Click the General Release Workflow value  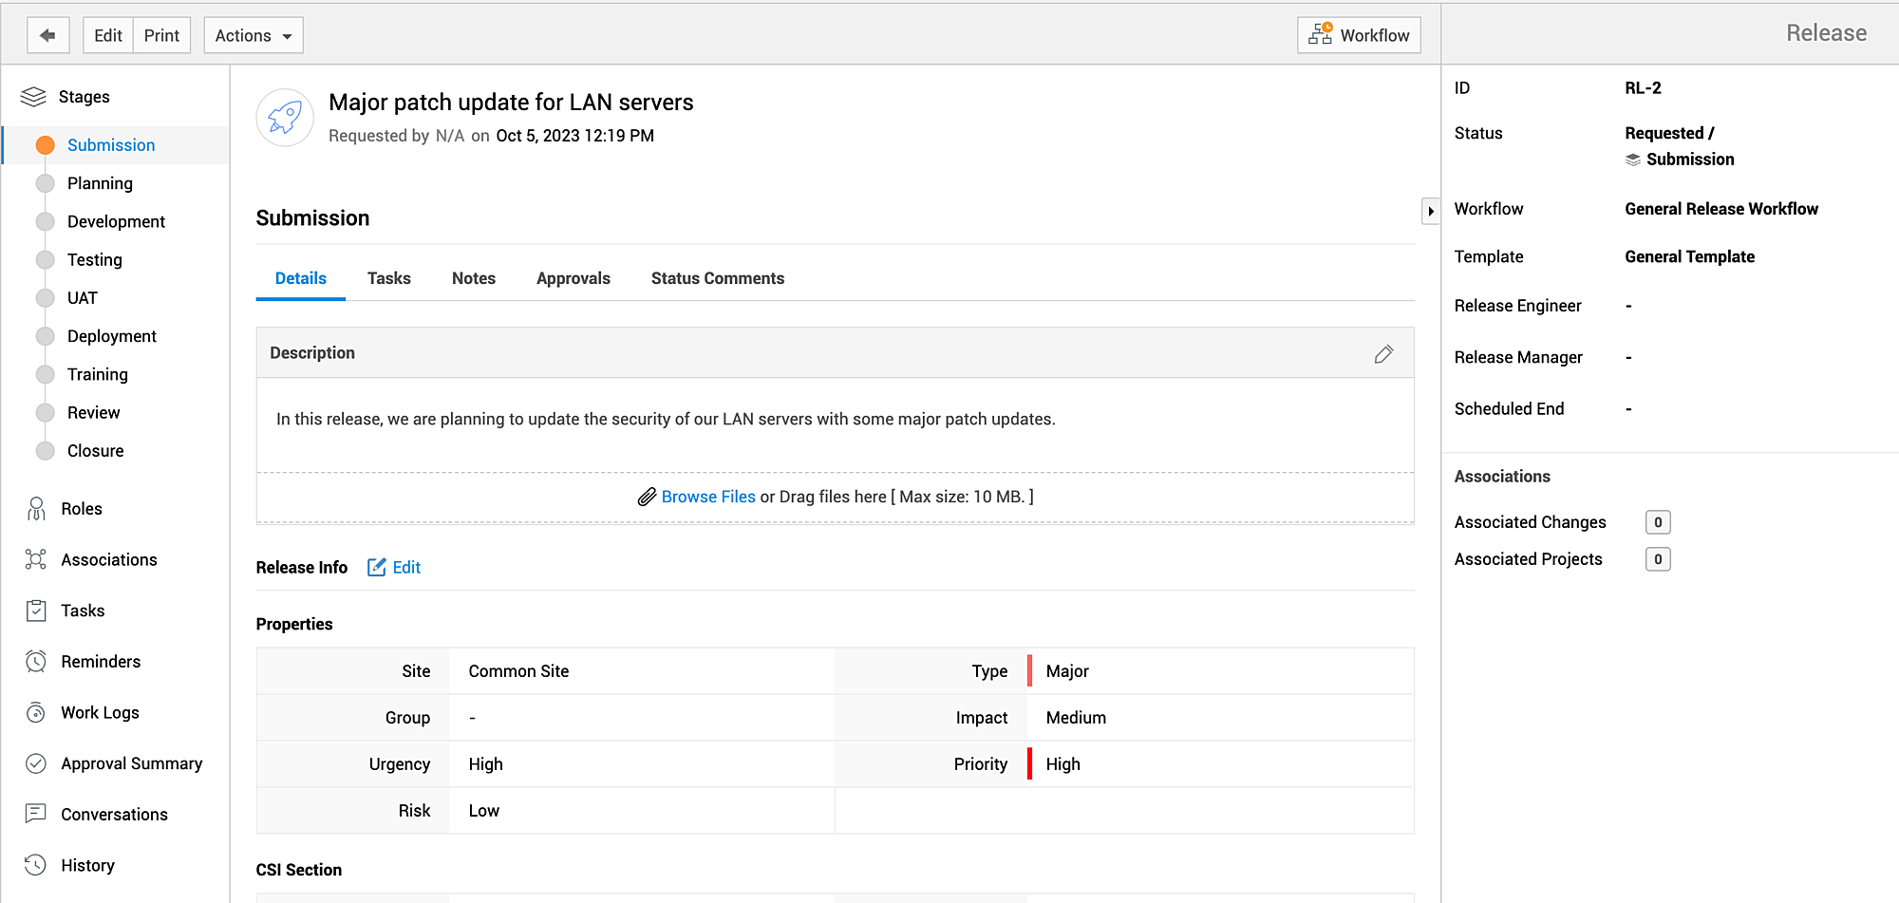pyautogui.click(x=1721, y=209)
